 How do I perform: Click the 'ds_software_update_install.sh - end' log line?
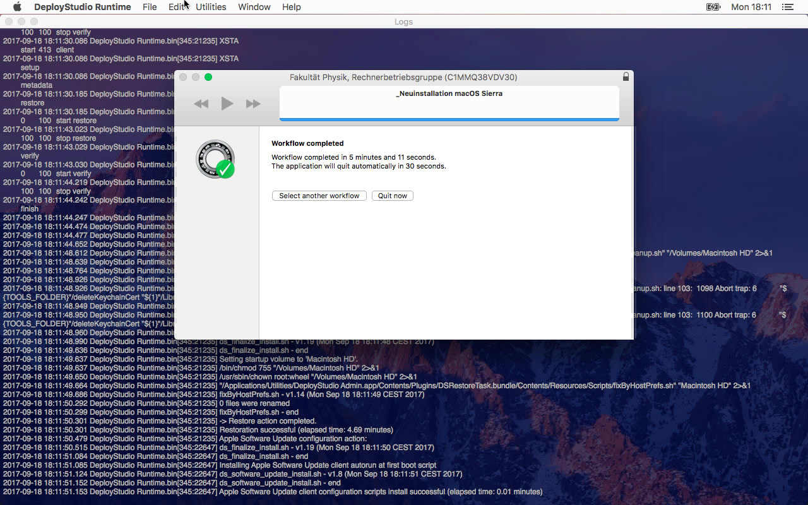pos(171,483)
